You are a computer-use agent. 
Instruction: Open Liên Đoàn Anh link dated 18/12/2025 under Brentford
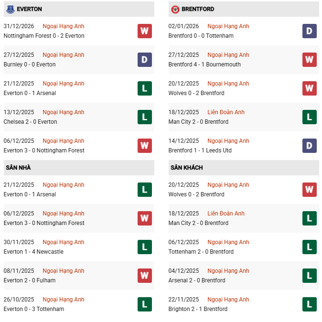point(226,112)
